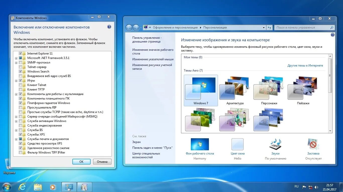
Task: Uncheck Службы XPS checkbox
Action: [20, 134]
